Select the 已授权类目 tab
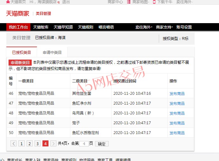 pos(22,52)
